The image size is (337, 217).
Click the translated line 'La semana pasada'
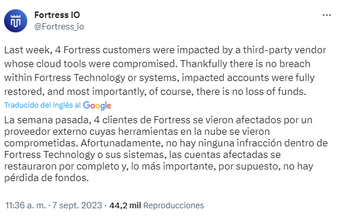(158, 120)
